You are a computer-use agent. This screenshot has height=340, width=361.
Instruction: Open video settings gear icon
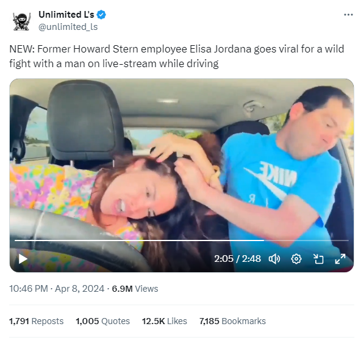[x=296, y=259]
